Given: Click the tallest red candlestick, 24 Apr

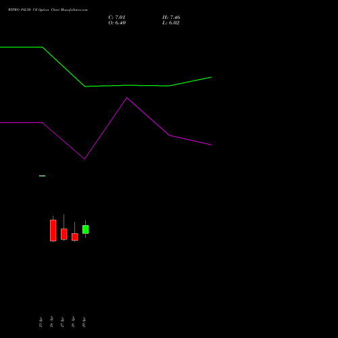Looking at the screenshot, I should [x=53, y=231].
